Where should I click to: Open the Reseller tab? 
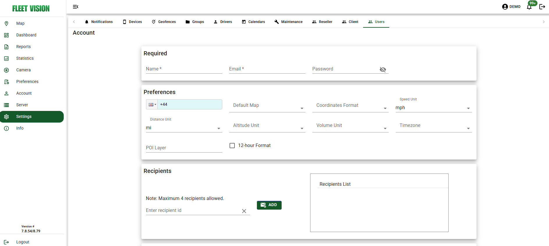tap(322, 22)
